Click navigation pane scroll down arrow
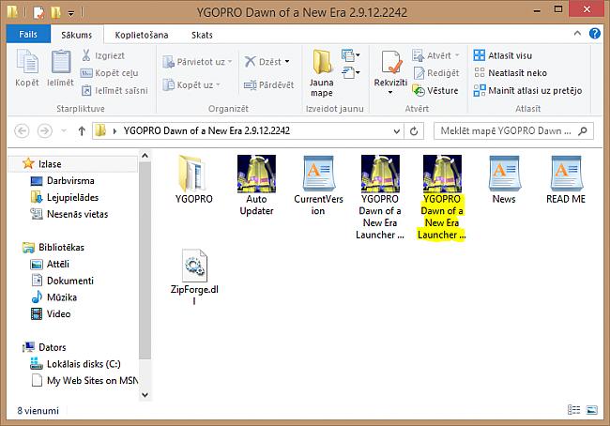 145,395
